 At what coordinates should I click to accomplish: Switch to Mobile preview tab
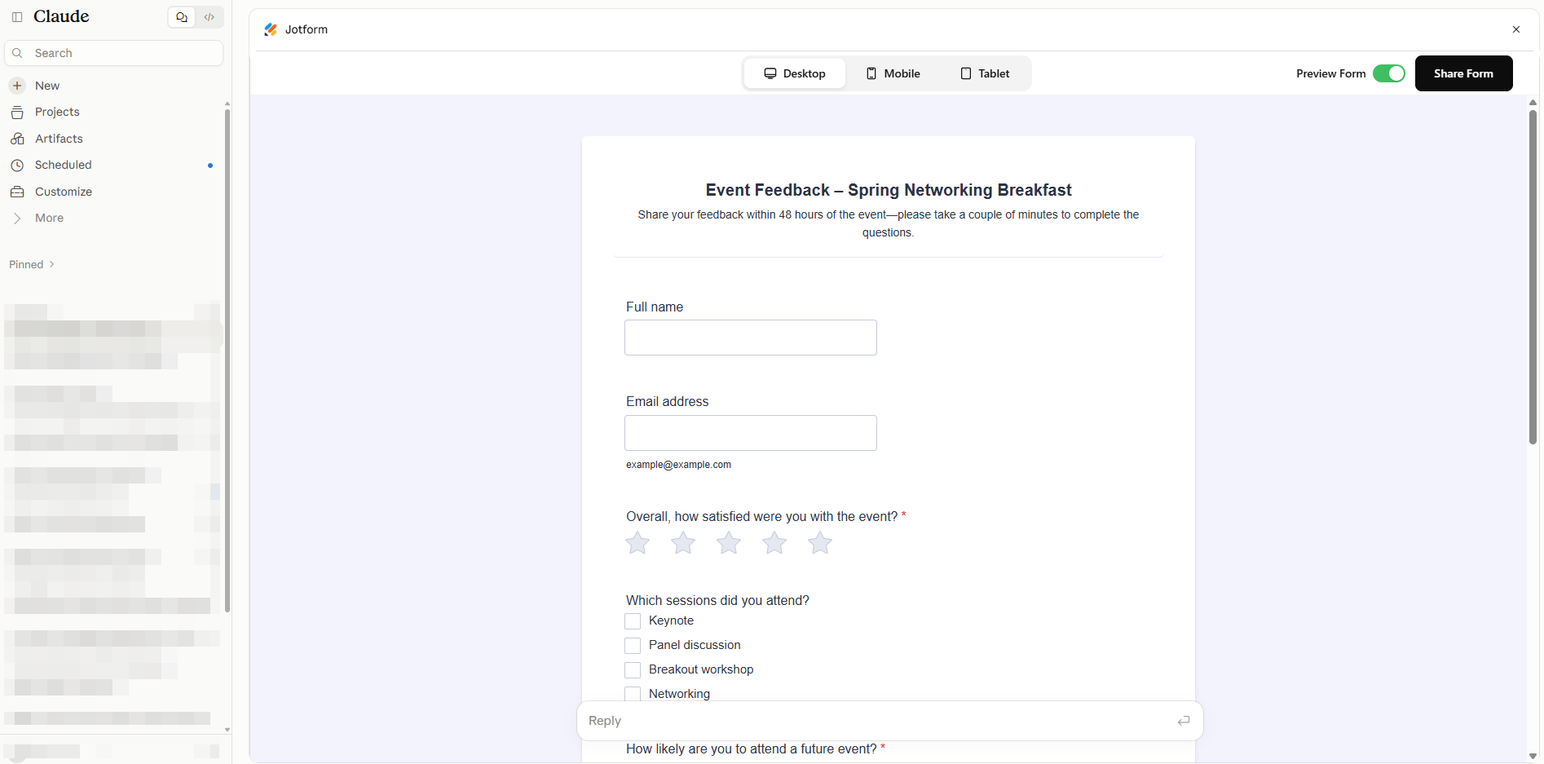click(893, 73)
